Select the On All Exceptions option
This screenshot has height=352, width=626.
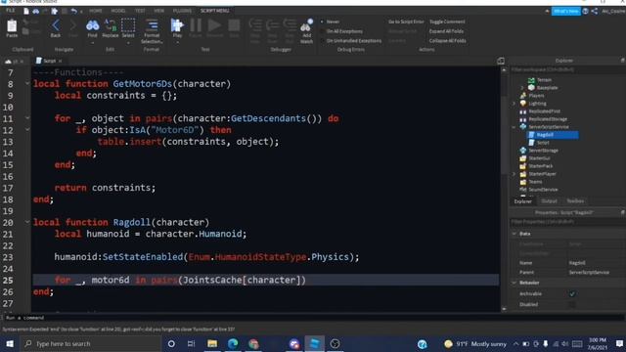click(x=322, y=31)
